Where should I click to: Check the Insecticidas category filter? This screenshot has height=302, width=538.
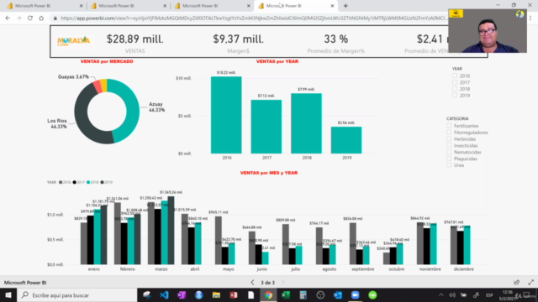449,145
